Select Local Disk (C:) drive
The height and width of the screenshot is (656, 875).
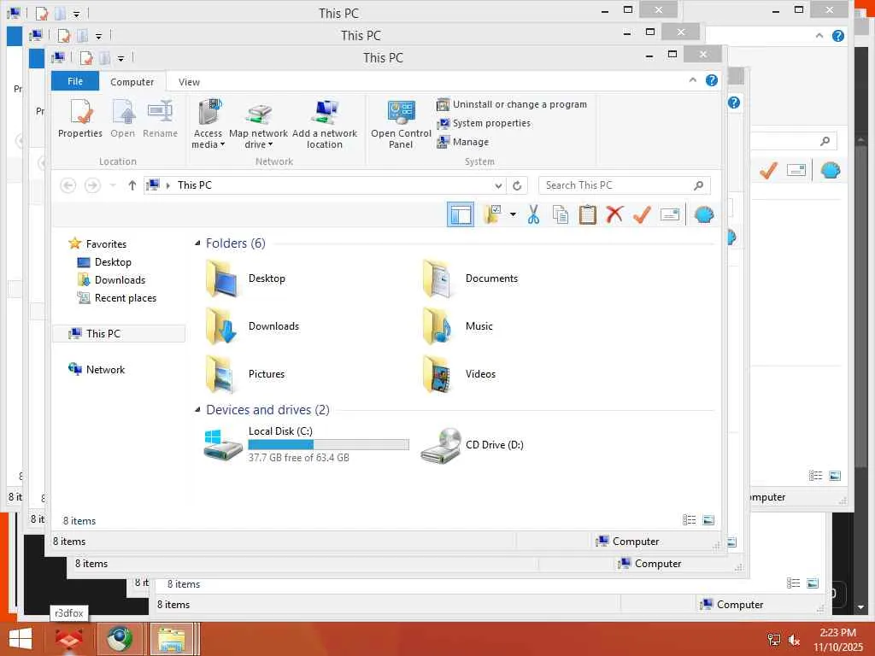pyautogui.click(x=307, y=444)
